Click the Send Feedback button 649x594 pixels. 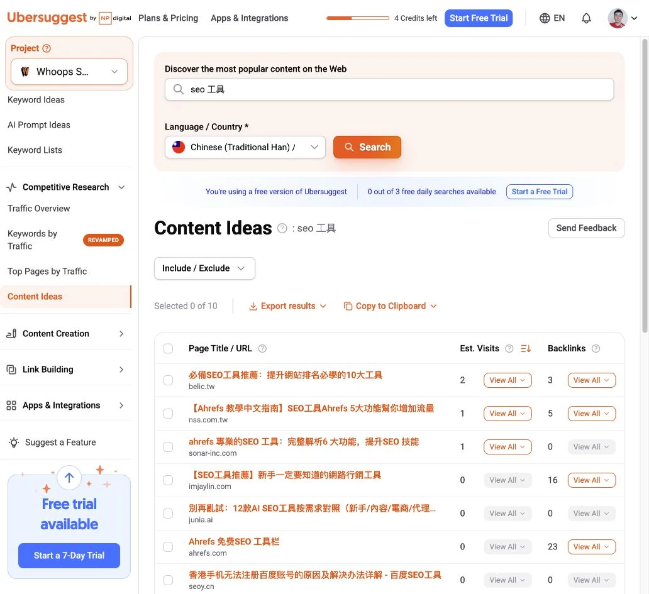coord(586,228)
